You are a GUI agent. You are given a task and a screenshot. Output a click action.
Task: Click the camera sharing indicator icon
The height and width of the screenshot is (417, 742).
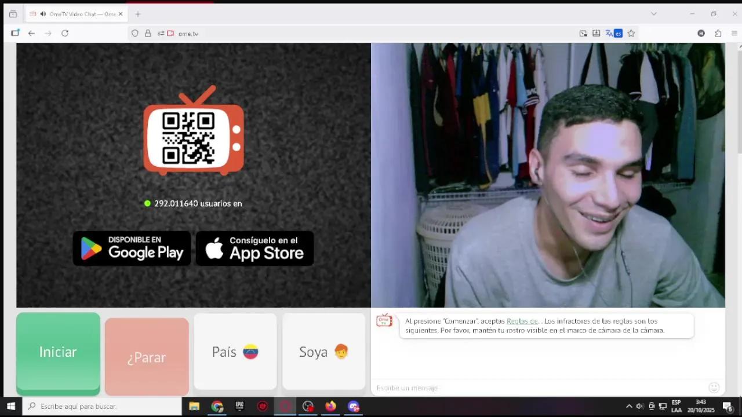(x=170, y=34)
